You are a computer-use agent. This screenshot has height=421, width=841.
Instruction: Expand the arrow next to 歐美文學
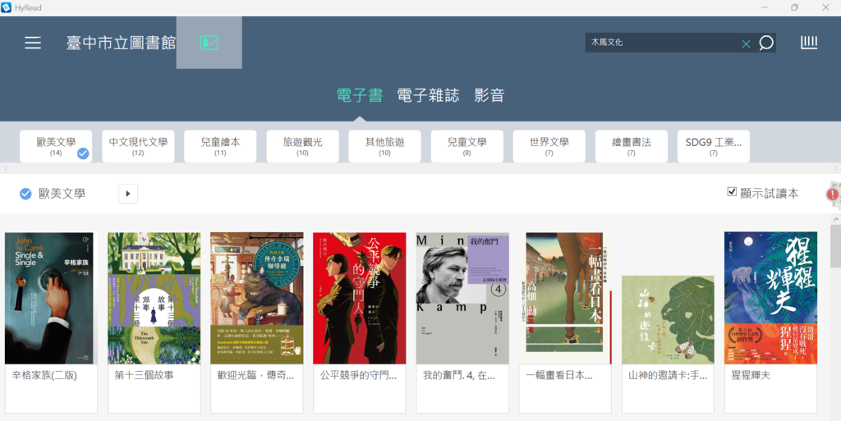[x=128, y=194]
